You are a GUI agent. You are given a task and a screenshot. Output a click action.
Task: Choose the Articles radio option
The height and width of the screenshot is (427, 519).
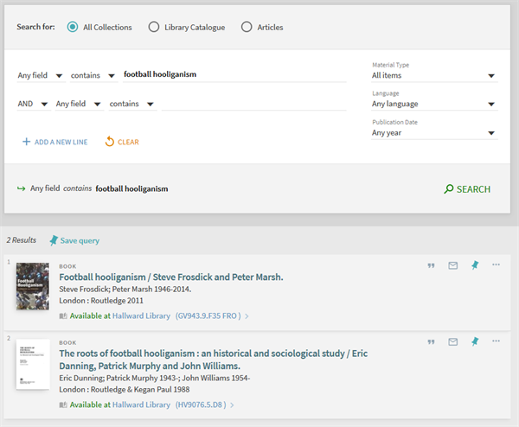point(247,27)
